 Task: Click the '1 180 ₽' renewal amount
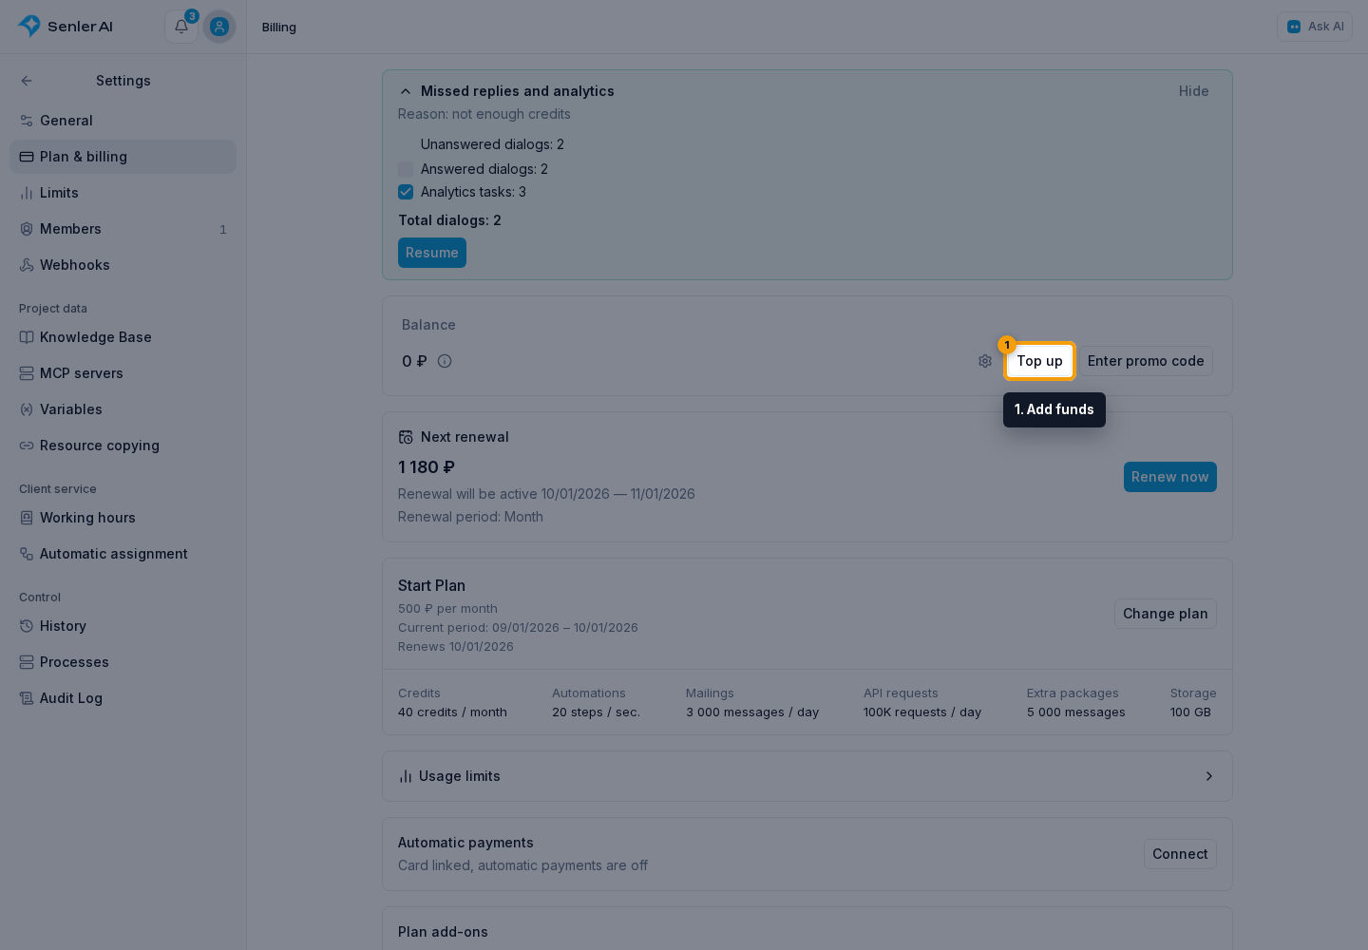click(427, 467)
